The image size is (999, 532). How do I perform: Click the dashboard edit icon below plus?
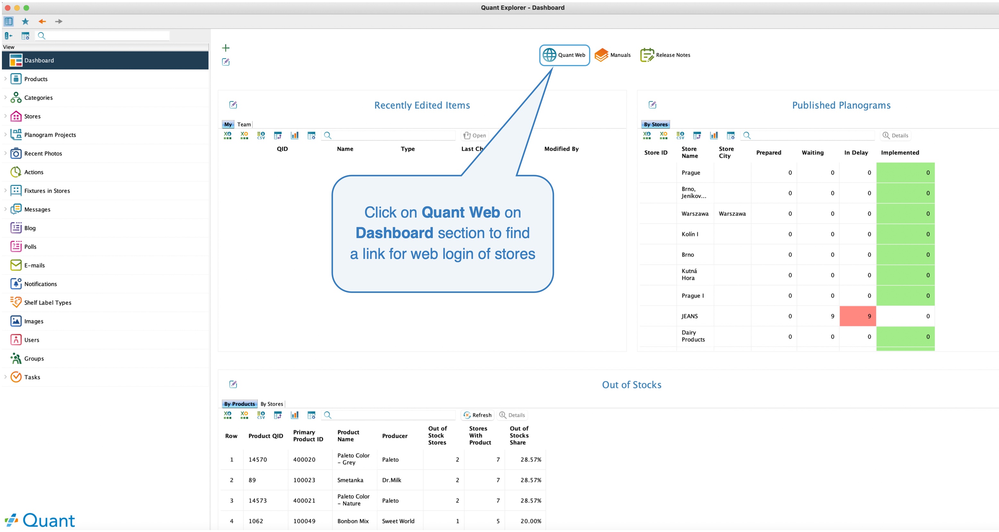[x=226, y=62]
